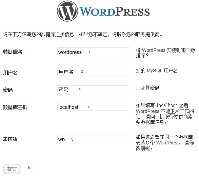Viewport: 199px width, 179px height.
Task: Click the hint 将 WordPress 安装到哪个数据库
Action: pyautogui.click(x=165, y=53)
